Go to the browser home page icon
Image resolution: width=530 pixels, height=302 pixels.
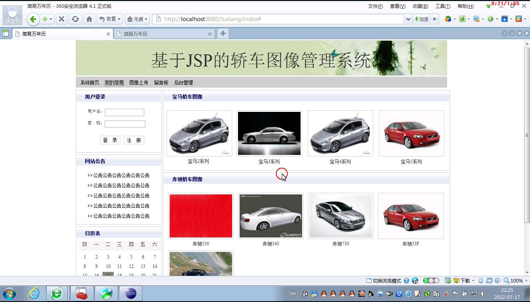click(89, 19)
